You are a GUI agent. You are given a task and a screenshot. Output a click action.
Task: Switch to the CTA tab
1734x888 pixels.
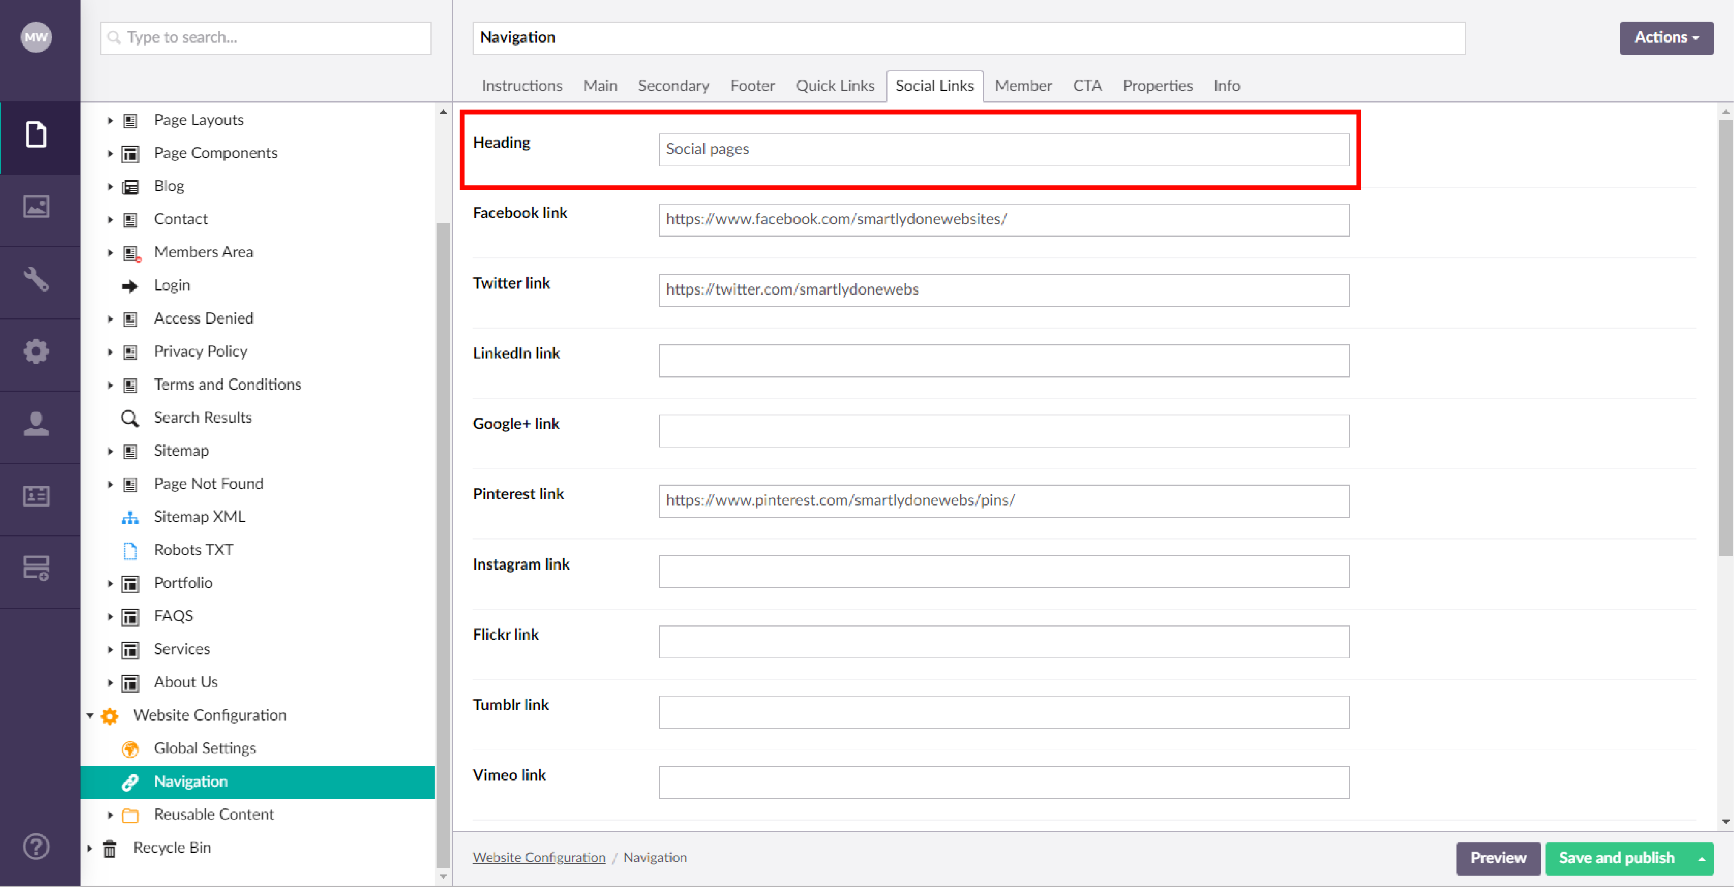coord(1086,85)
